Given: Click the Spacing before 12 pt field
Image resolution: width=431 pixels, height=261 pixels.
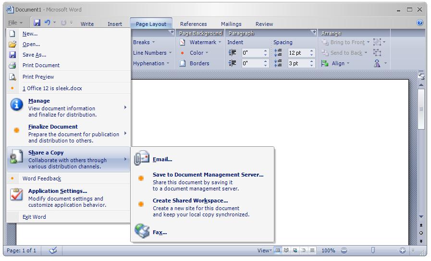Looking at the screenshot, I should click(x=299, y=53).
